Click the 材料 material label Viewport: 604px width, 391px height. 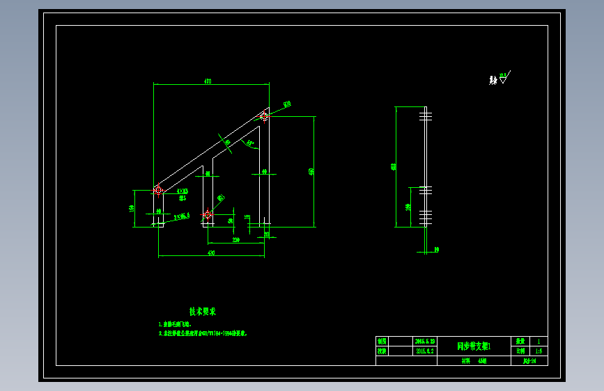coord(466,361)
